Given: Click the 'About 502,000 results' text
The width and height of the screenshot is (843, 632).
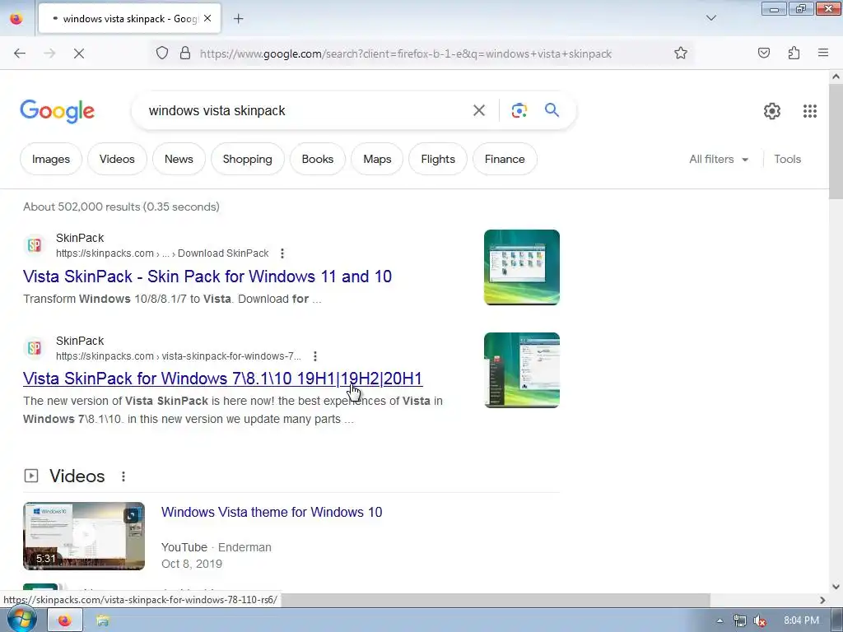Looking at the screenshot, I should pos(121,207).
